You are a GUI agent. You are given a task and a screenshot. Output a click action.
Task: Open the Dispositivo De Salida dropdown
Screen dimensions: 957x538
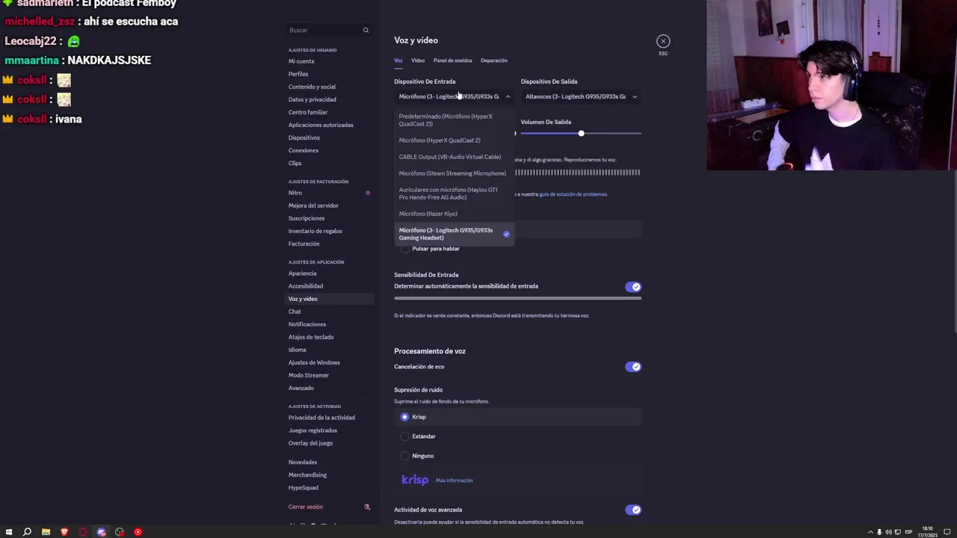pos(581,96)
